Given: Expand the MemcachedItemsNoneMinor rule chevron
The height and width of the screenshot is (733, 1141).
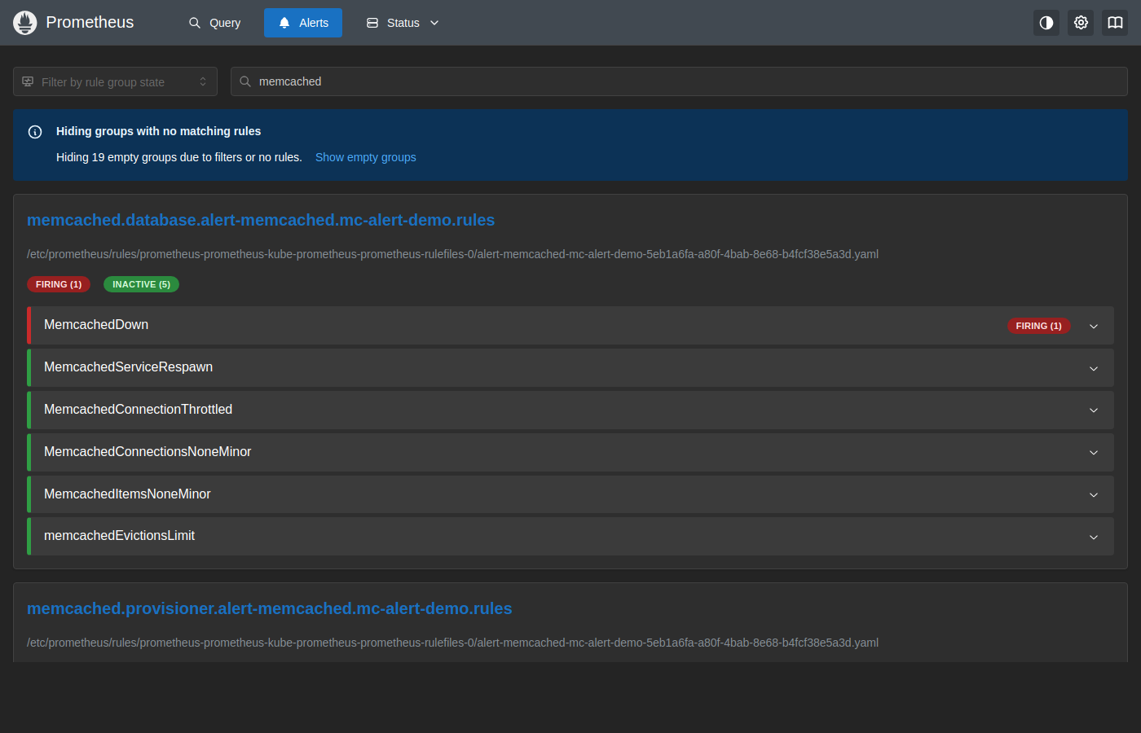Looking at the screenshot, I should pyautogui.click(x=1094, y=494).
